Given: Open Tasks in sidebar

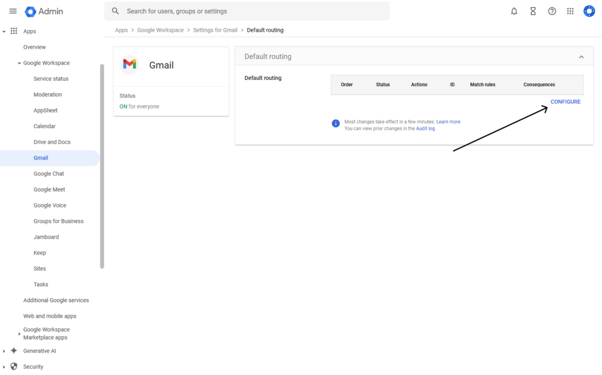Looking at the screenshot, I should tap(41, 284).
